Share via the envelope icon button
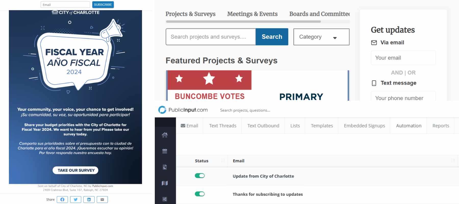 [102, 199]
